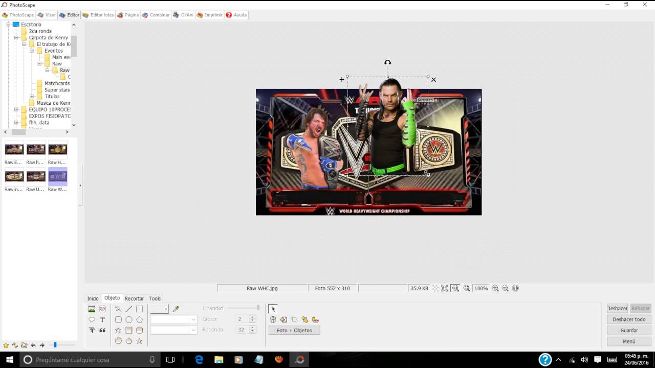The image size is (655, 368).
Task: Click the zoom out magnifier icon
Action: (x=505, y=288)
